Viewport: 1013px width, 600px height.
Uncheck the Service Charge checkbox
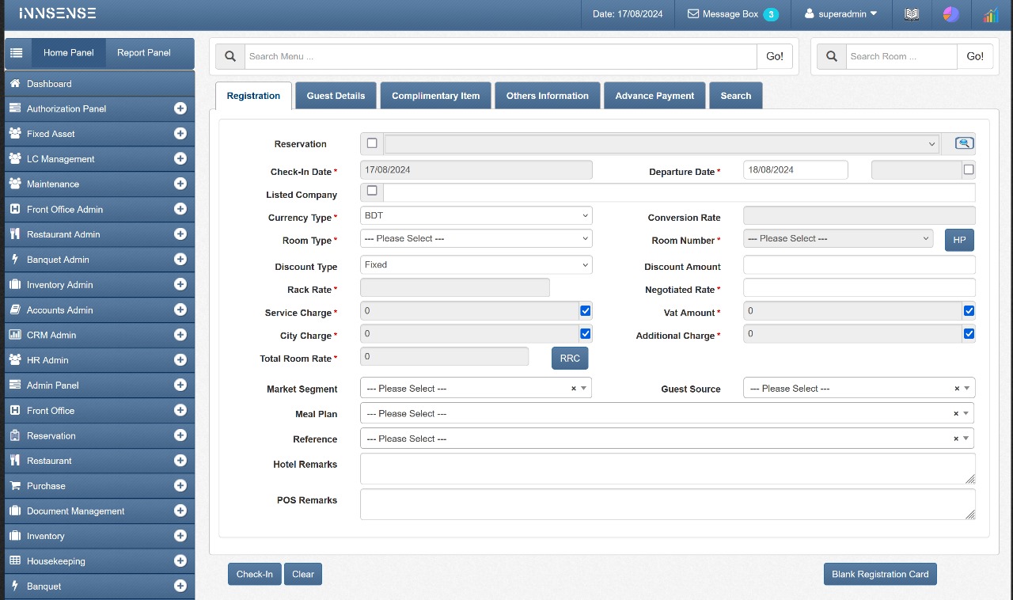pos(586,311)
